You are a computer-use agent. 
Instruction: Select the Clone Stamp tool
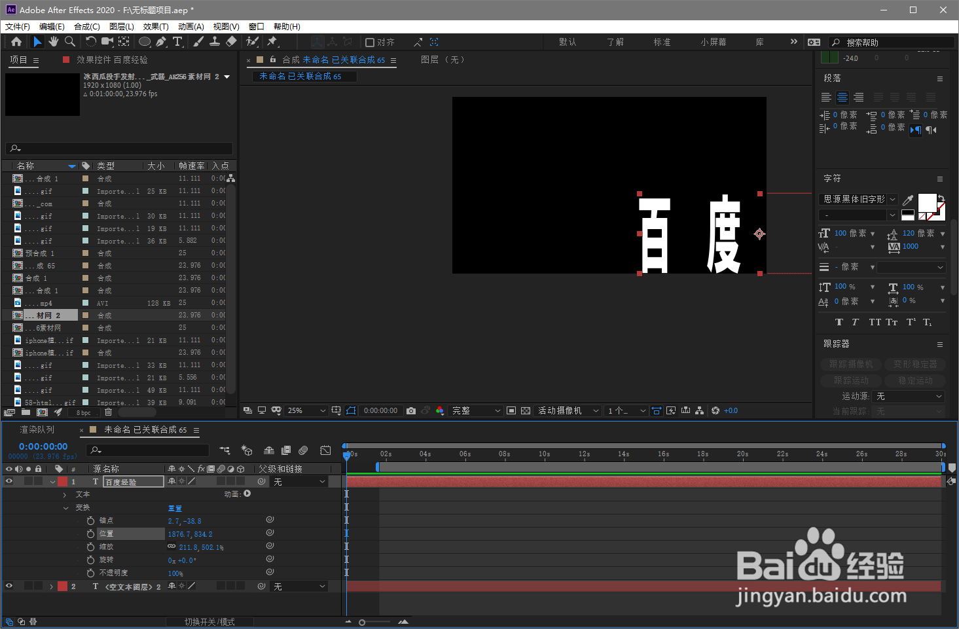214,41
